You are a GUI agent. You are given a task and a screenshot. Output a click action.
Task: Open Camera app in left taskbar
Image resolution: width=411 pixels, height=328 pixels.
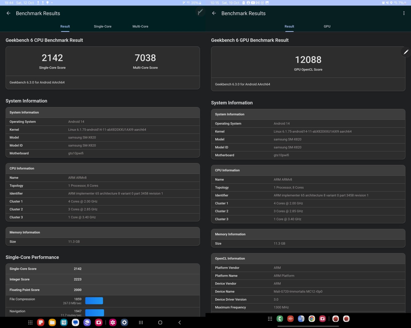pyautogui.click(x=99, y=322)
